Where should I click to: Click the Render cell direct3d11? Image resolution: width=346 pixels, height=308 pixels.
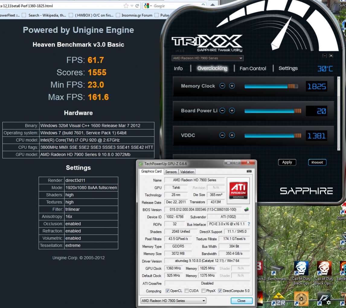(x=91, y=181)
